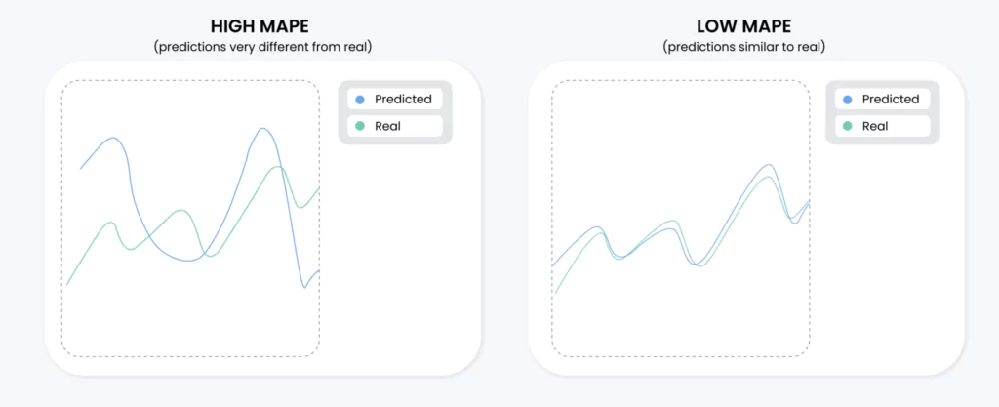Click the highest peak of the blue line in HIGH MAPE chart
The height and width of the screenshot is (407, 999).
(262, 128)
